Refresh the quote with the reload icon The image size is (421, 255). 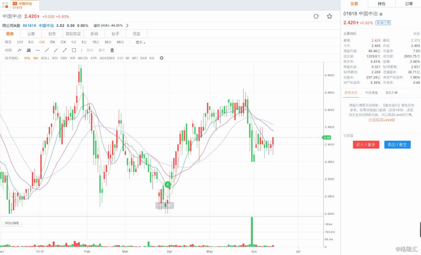point(316,16)
